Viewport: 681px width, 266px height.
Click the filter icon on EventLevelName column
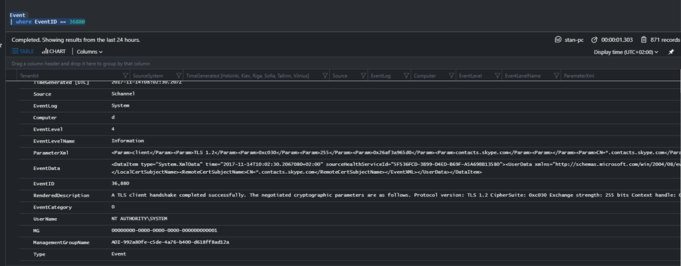[x=556, y=76]
